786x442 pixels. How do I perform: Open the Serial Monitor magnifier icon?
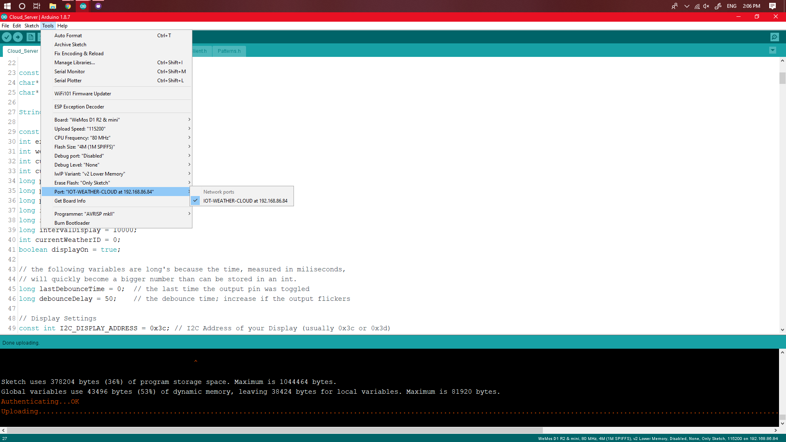tap(775, 37)
